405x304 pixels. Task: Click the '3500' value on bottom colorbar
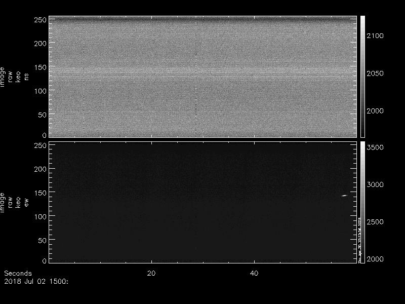(x=375, y=147)
